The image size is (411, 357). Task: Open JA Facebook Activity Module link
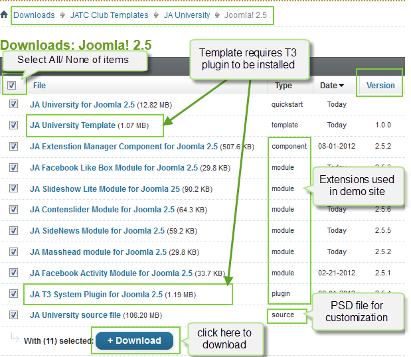click(111, 273)
